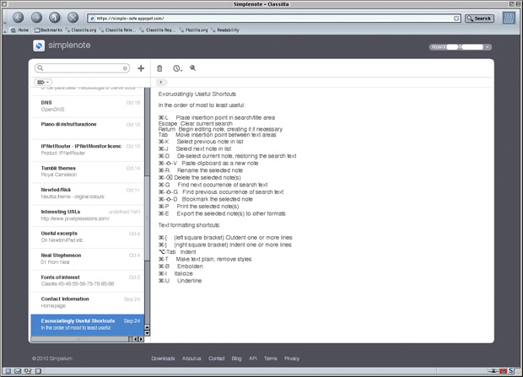Open the Bookmarks folder in toolbar

point(48,30)
